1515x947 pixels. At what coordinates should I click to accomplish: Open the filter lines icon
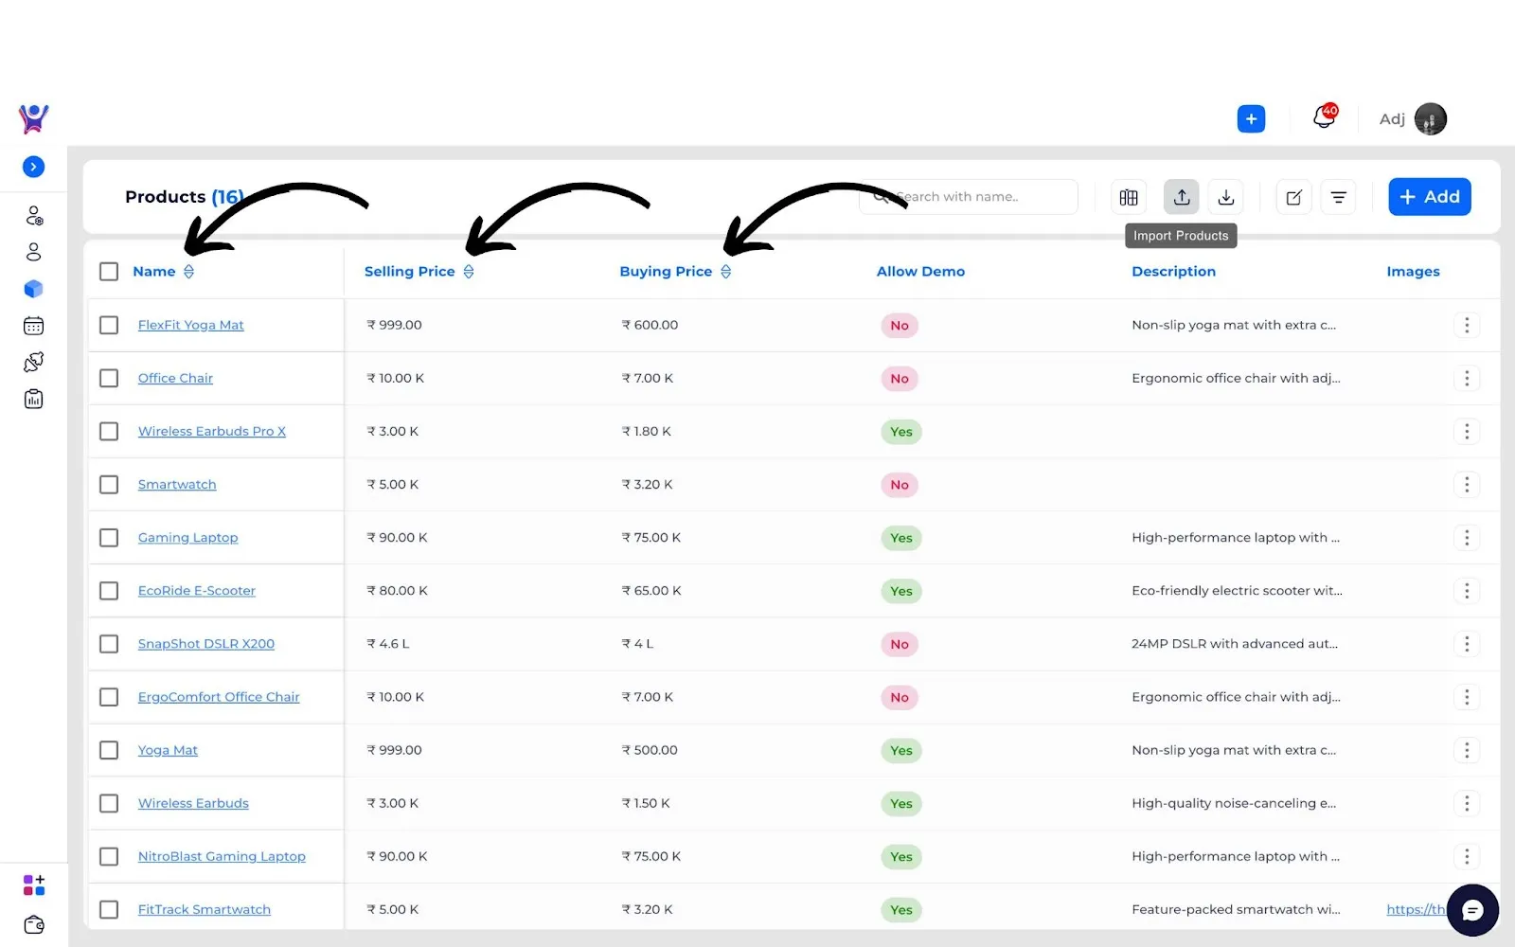pos(1339,197)
